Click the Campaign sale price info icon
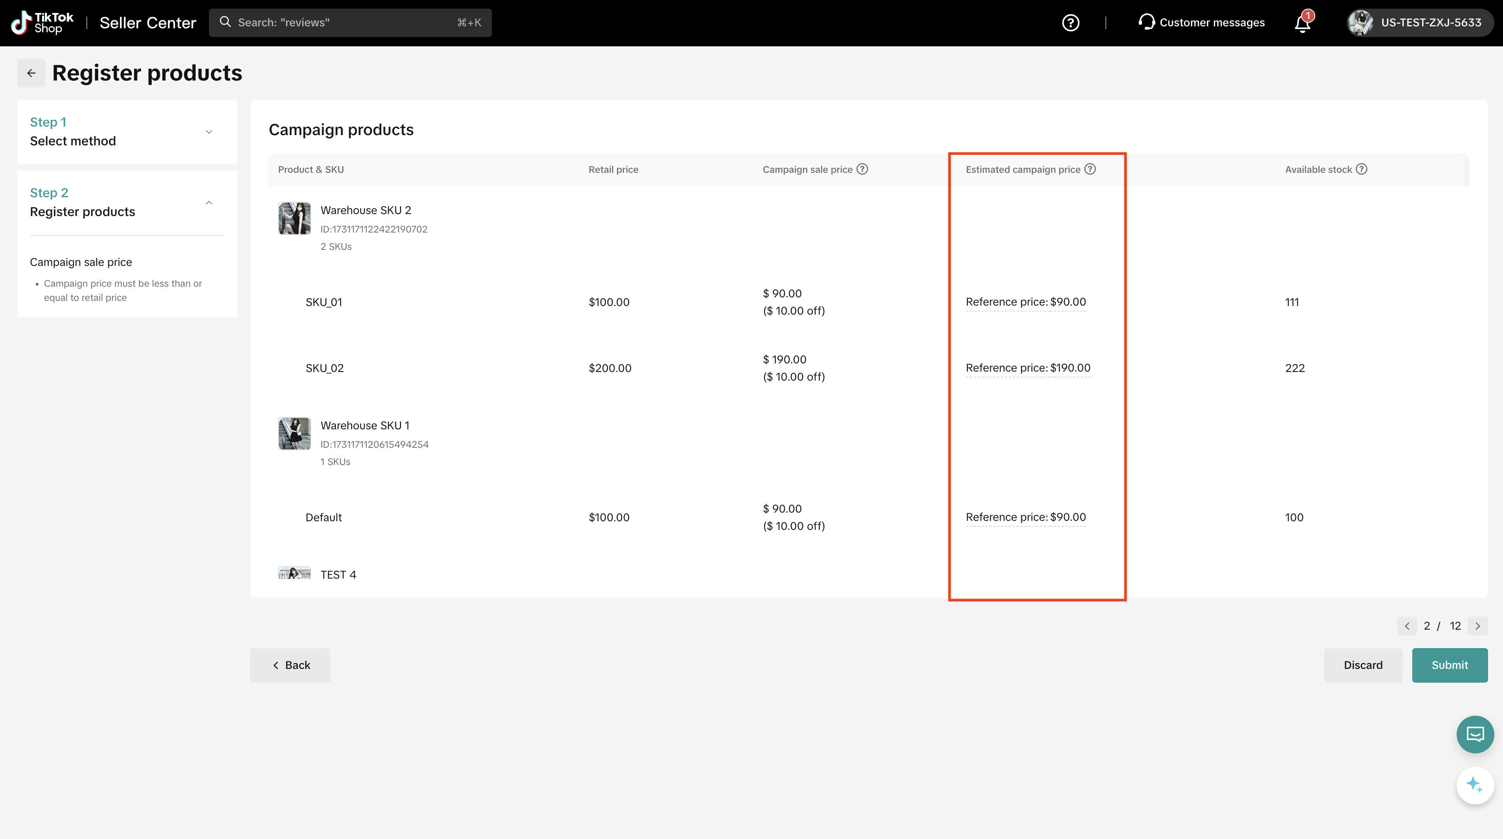The height and width of the screenshot is (839, 1503). 862,169
